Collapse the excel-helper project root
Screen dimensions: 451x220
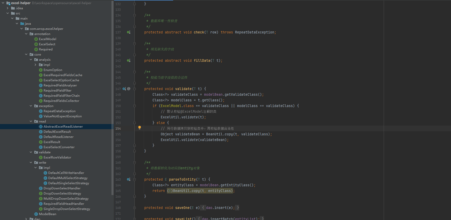coord(3,3)
